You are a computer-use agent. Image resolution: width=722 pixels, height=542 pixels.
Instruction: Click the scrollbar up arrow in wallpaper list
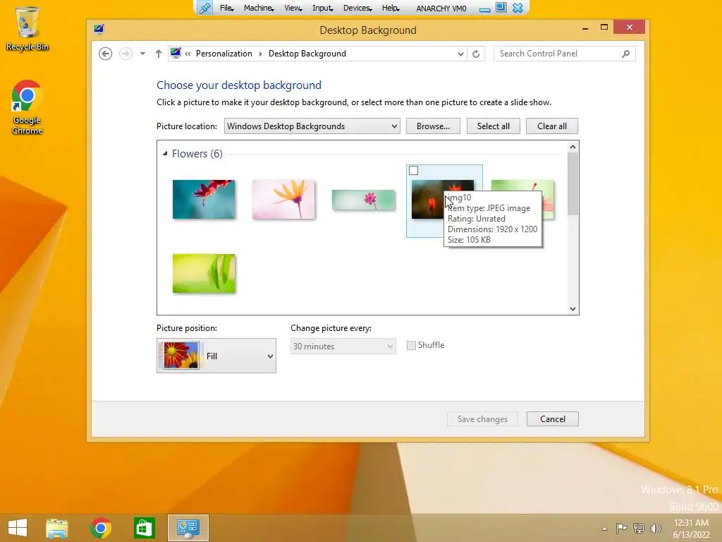pos(573,147)
